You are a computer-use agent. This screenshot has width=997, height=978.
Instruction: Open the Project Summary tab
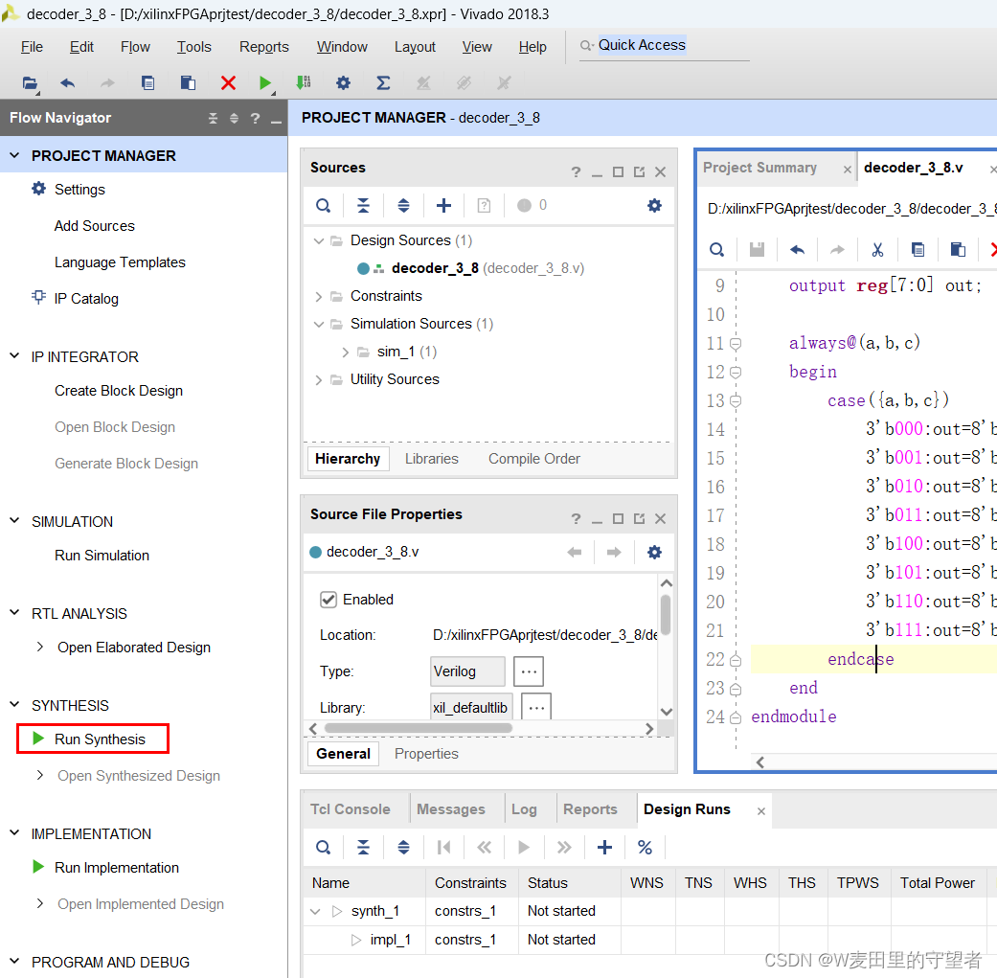(759, 168)
